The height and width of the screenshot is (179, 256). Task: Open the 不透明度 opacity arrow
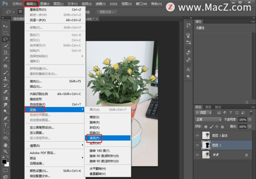[250, 120]
